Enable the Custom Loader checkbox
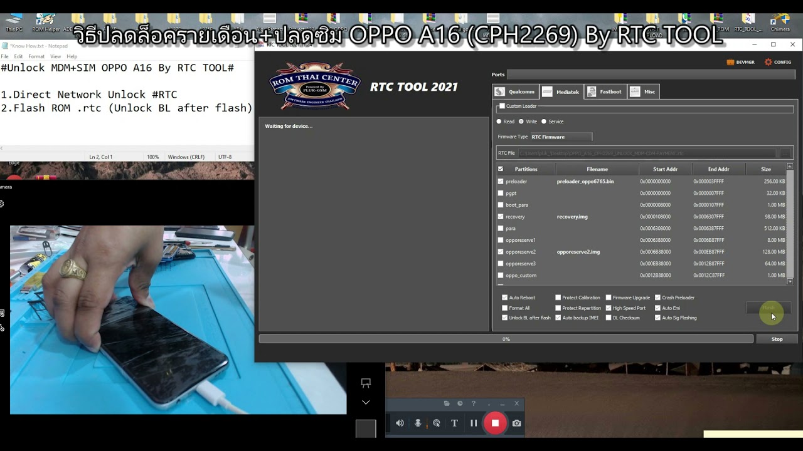The height and width of the screenshot is (451, 803). click(502, 106)
